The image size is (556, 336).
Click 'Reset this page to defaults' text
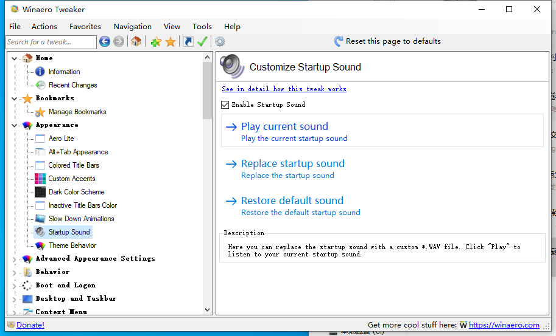tap(393, 41)
